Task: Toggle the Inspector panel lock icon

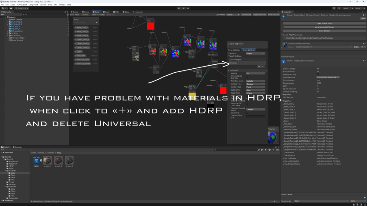Action: 363,12
